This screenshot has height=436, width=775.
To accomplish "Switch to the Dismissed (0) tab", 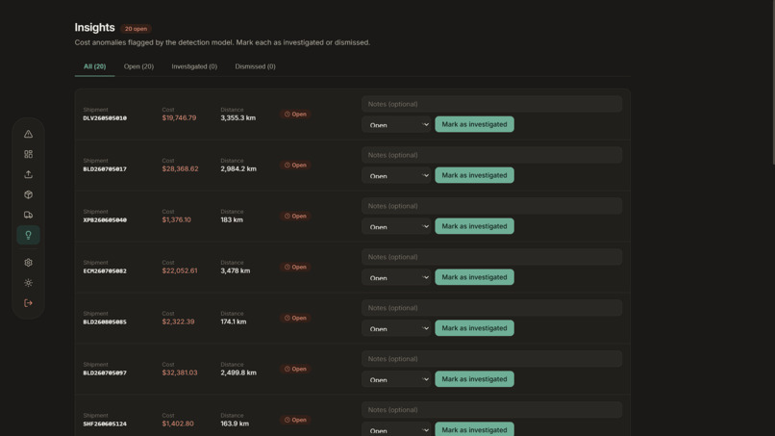I will [x=255, y=66].
